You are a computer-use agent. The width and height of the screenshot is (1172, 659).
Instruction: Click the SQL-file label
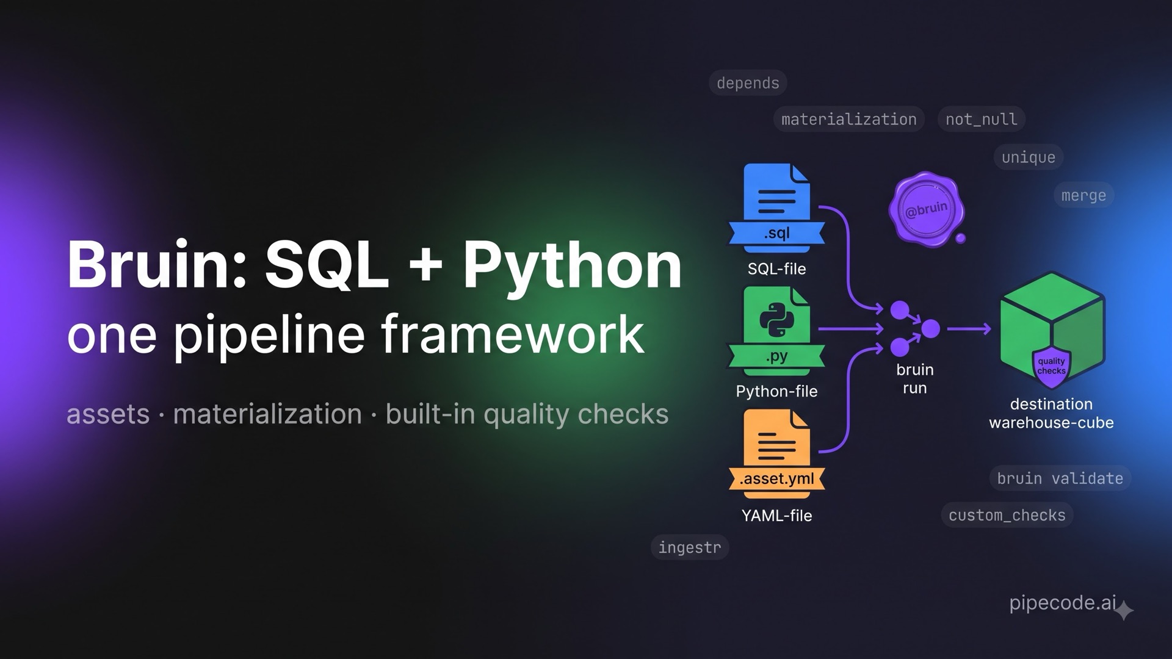tap(776, 269)
